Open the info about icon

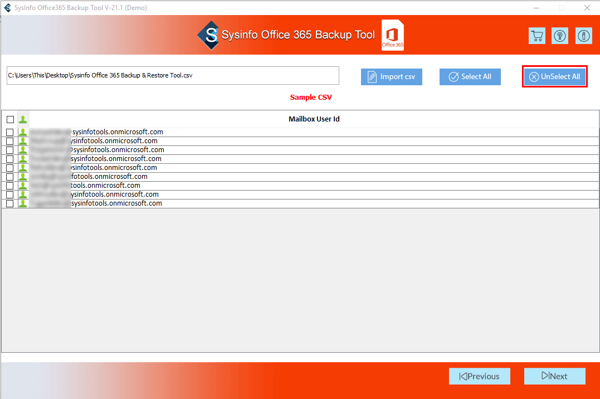coord(583,36)
